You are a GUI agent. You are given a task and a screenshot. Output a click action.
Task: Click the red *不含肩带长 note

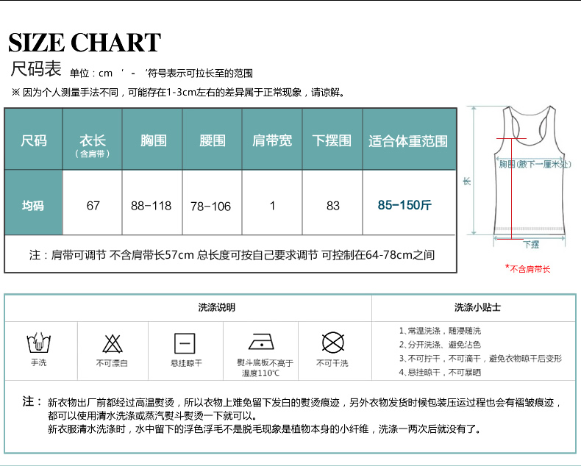[x=527, y=268]
